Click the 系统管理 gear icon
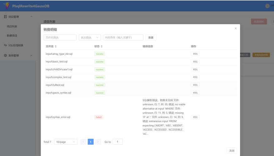The image size is (274, 156). (5, 55)
